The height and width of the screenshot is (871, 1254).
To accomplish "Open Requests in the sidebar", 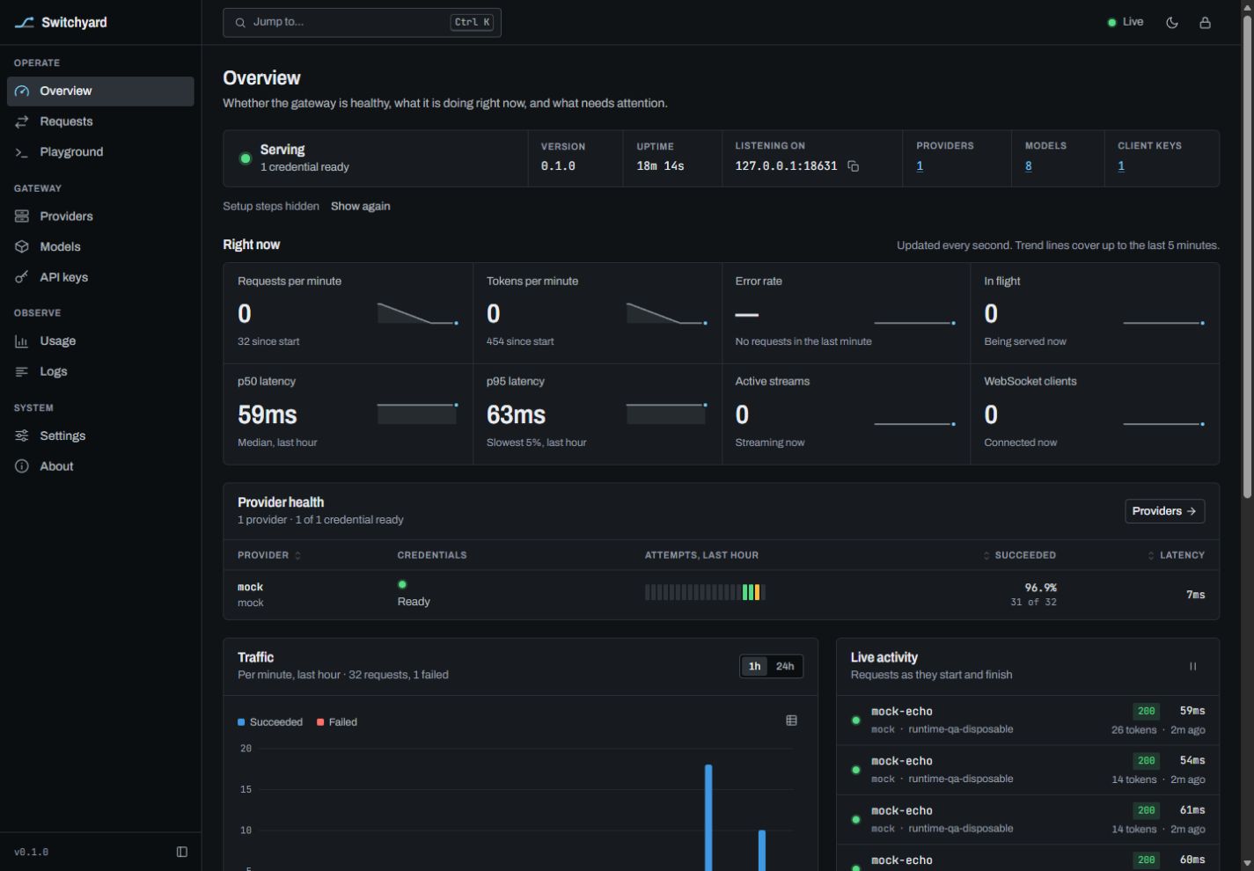I will 100,121.
